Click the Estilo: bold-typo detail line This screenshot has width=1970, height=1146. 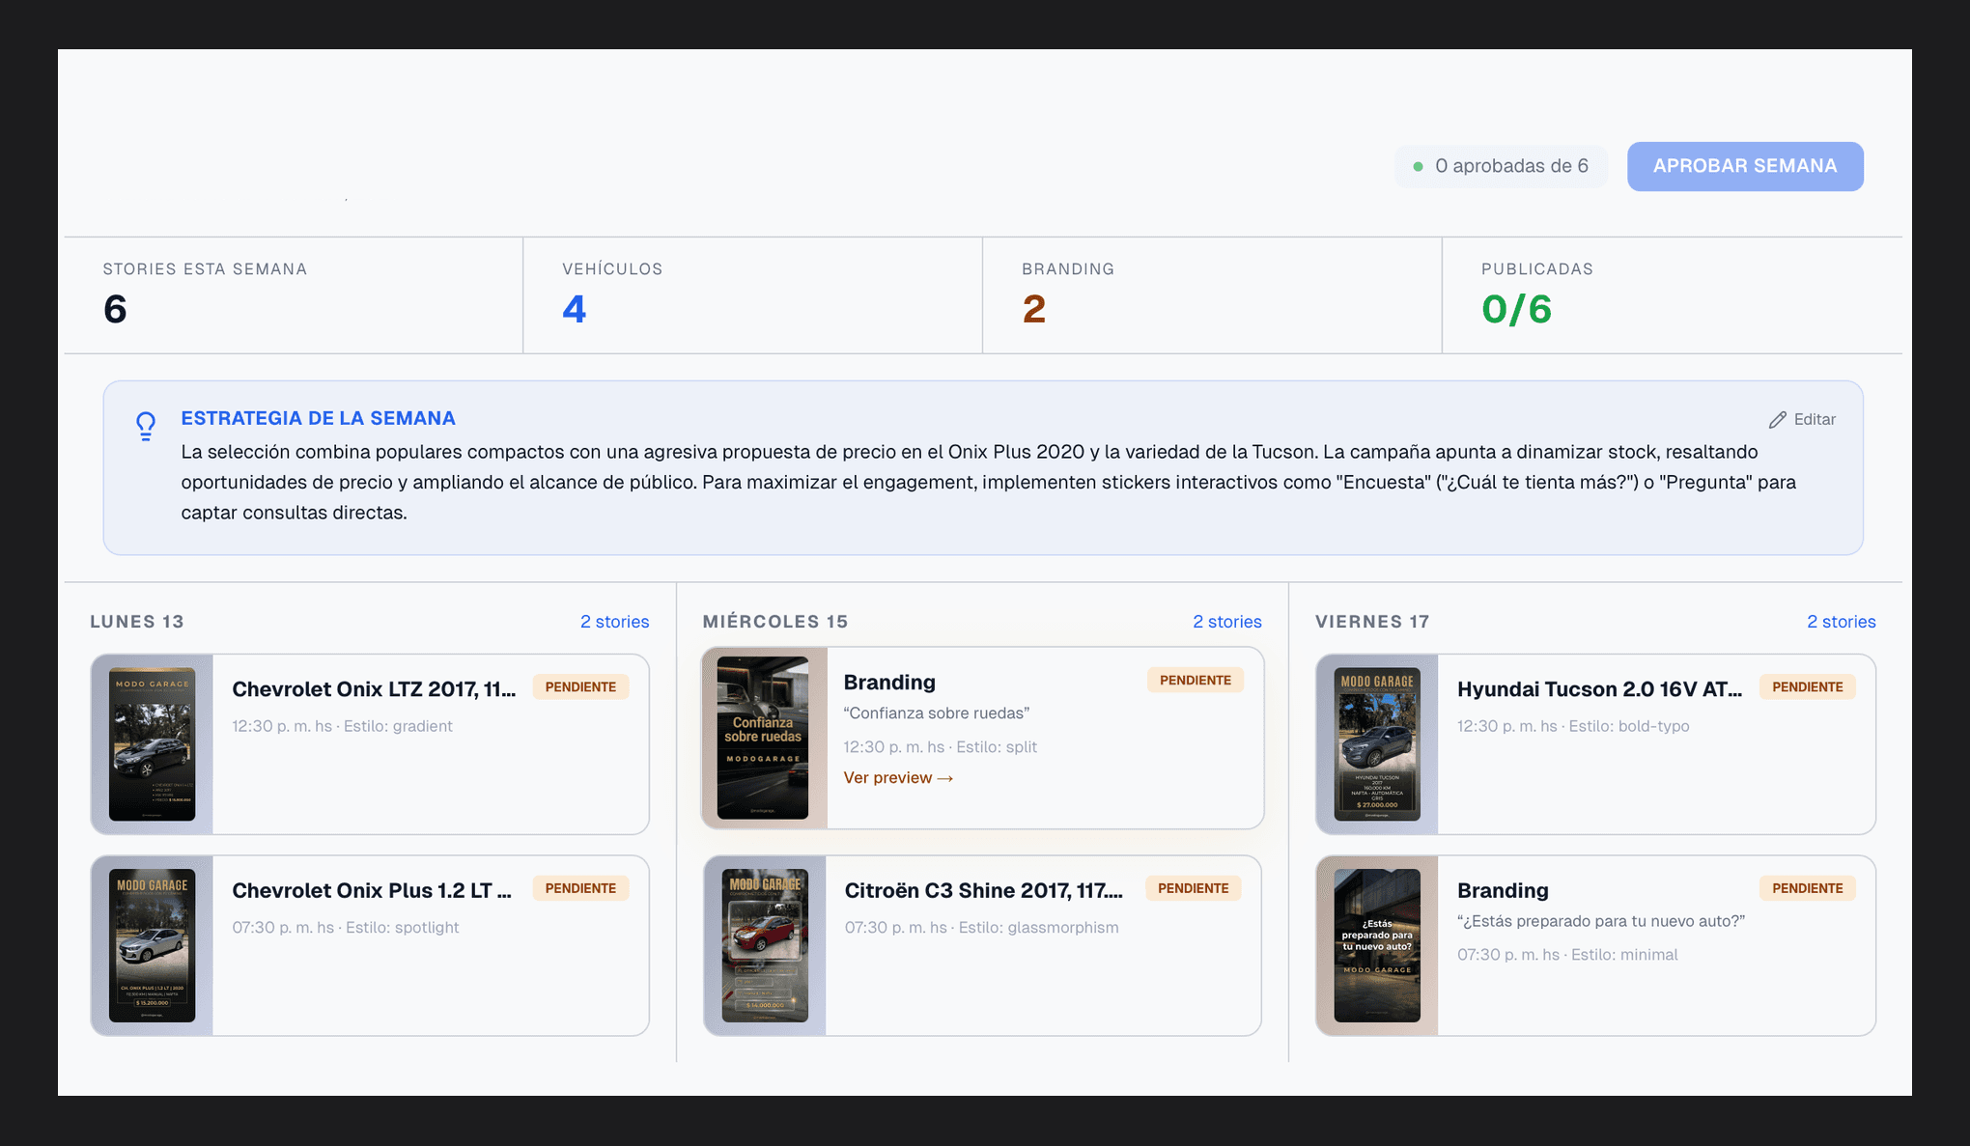click(1573, 726)
